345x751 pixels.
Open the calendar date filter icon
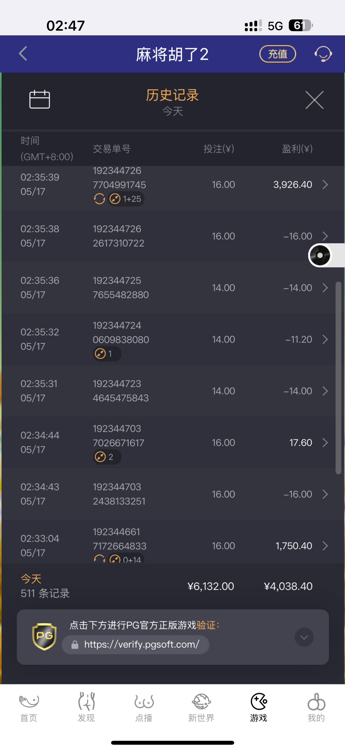[39, 99]
